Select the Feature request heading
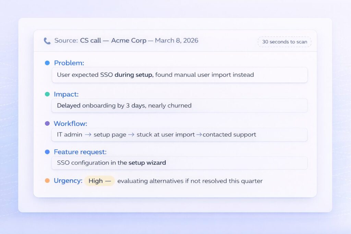Image resolution: width=351 pixels, height=234 pixels. (x=80, y=152)
